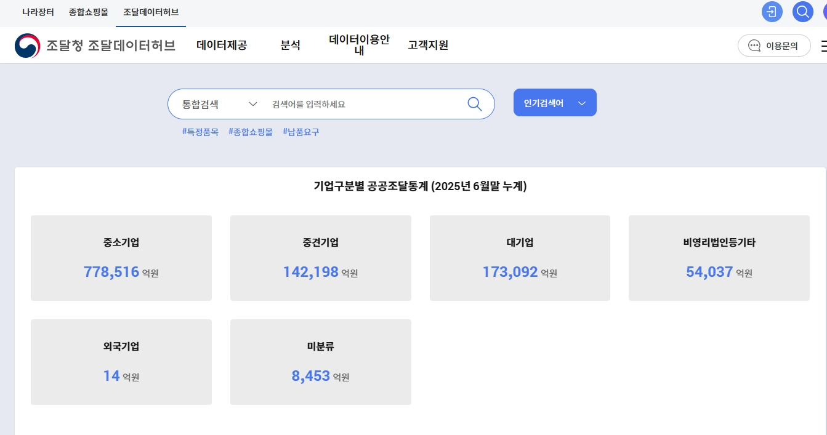Click the 이용문의 inquiry button
Viewport: 827px width, 435px height.
point(774,46)
